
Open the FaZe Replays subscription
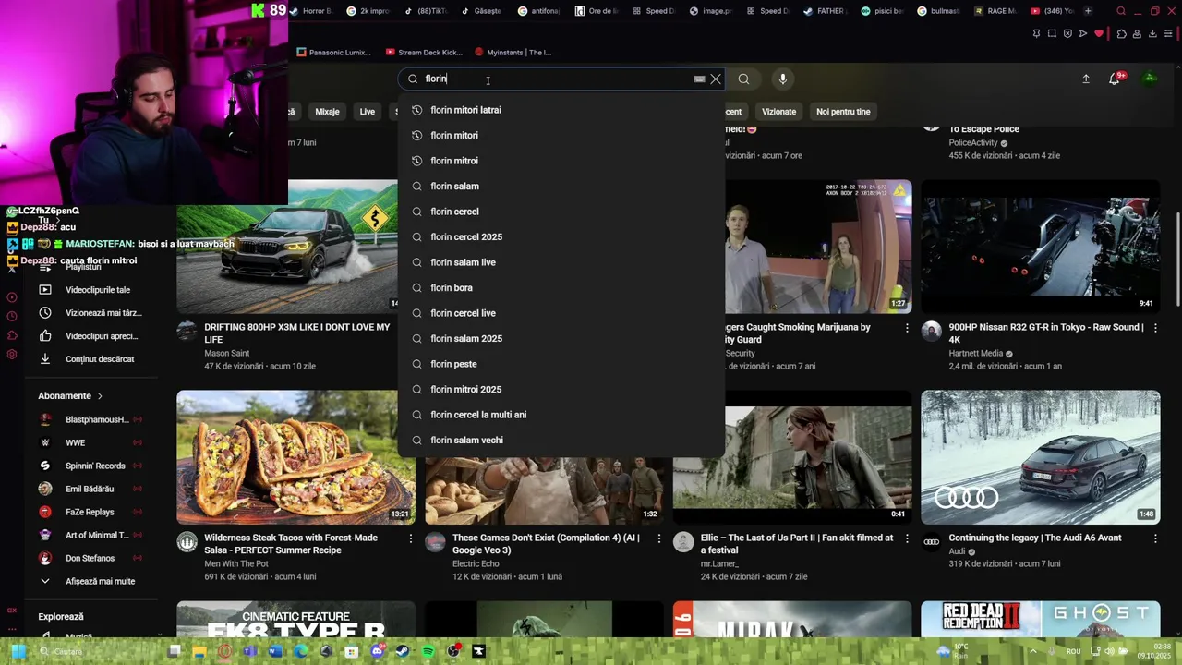click(x=90, y=512)
